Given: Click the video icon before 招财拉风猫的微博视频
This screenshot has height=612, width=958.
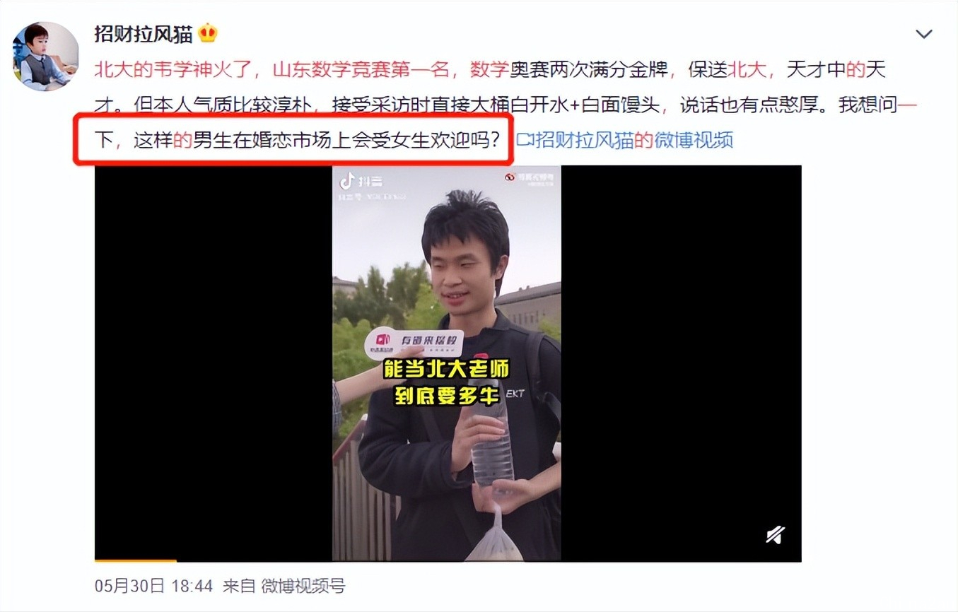Looking at the screenshot, I should coord(524,139).
